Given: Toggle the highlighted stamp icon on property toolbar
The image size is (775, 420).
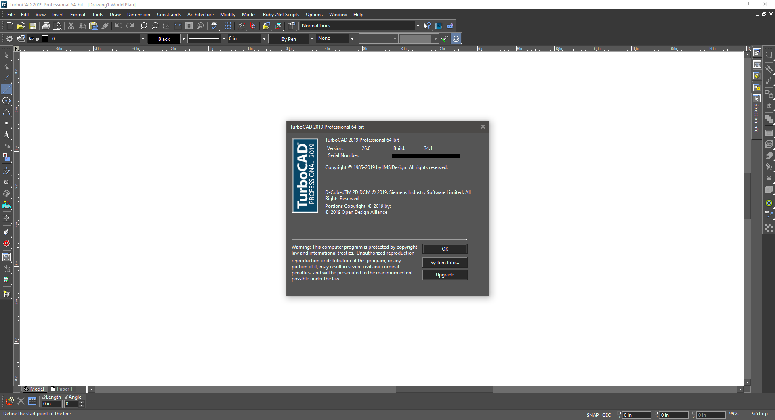Looking at the screenshot, I should pos(456,39).
